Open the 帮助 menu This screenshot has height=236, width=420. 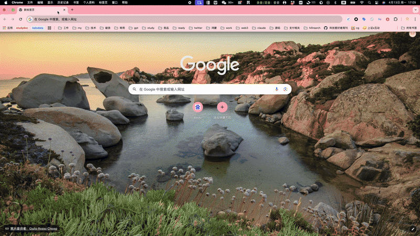(x=125, y=3)
